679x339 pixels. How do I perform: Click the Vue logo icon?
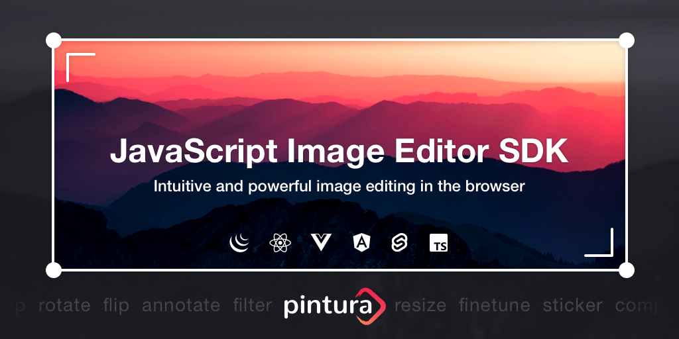point(321,242)
